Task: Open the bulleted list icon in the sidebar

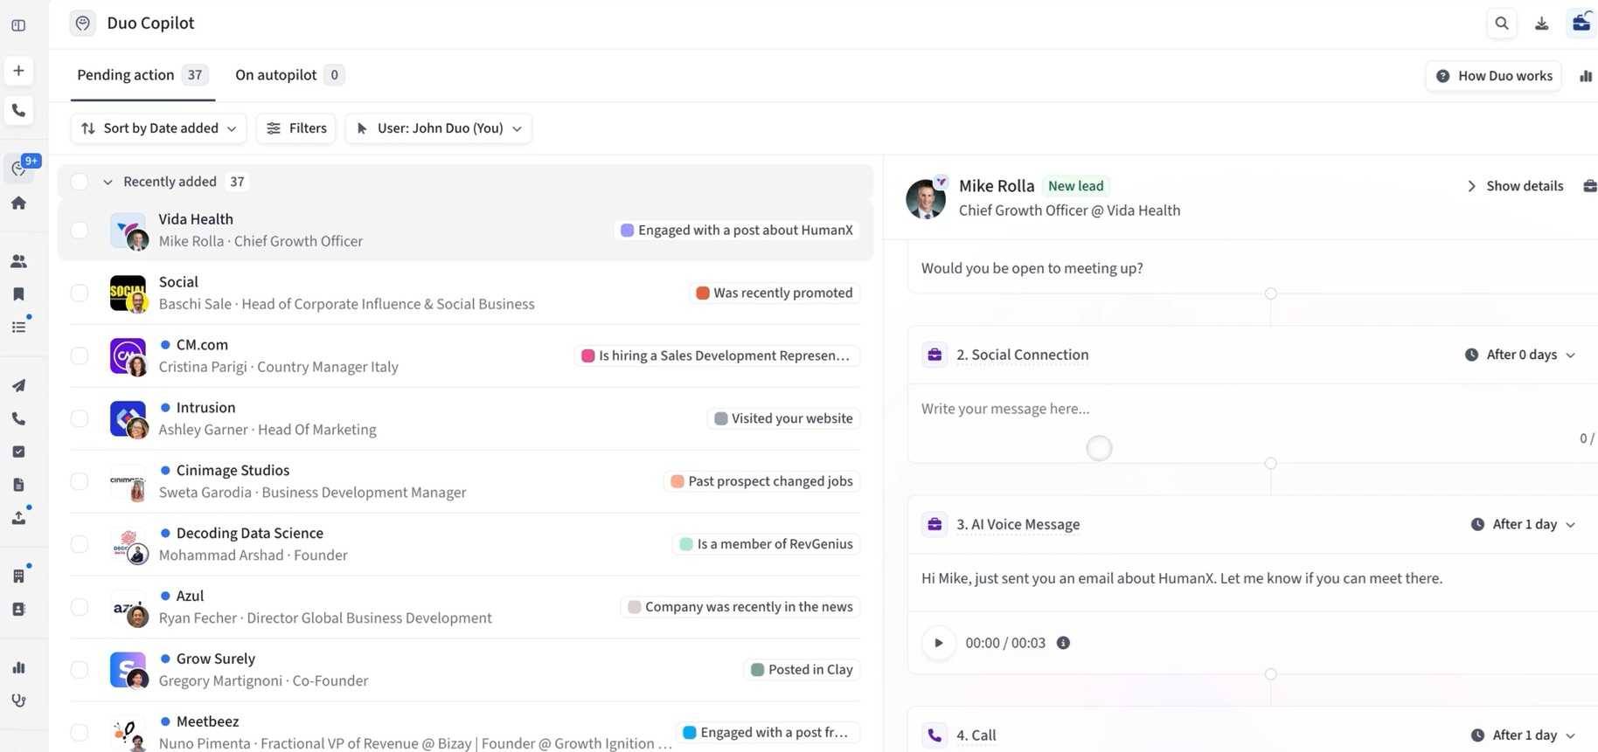Action: (x=18, y=327)
